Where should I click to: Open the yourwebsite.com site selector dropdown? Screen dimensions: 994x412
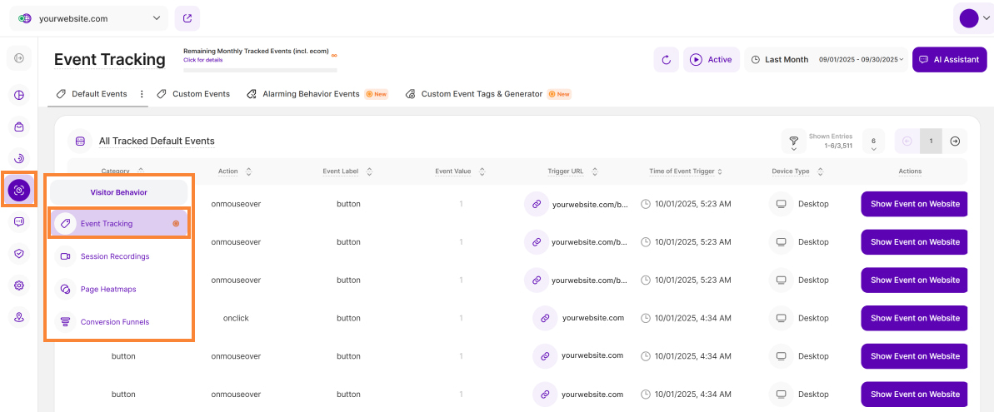pyautogui.click(x=88, y=18)
